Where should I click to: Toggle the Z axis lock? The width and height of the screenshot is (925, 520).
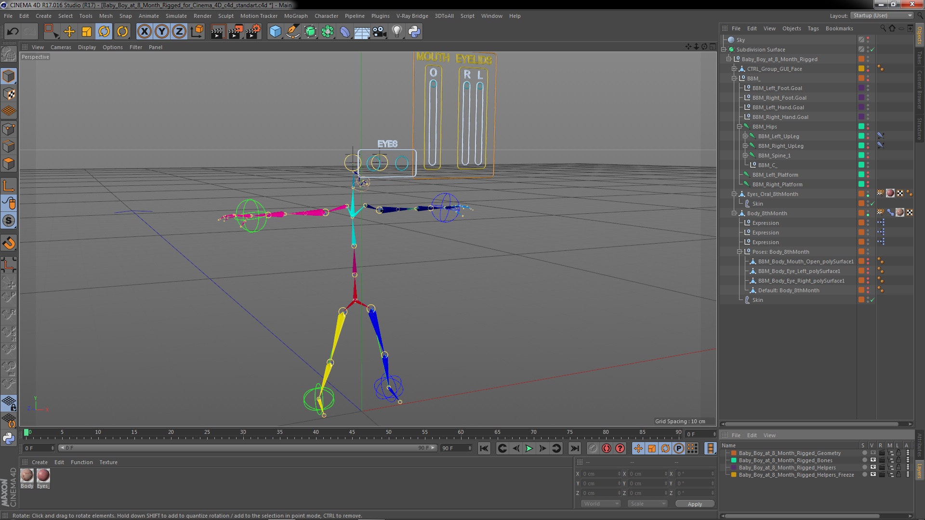[179, 32]
